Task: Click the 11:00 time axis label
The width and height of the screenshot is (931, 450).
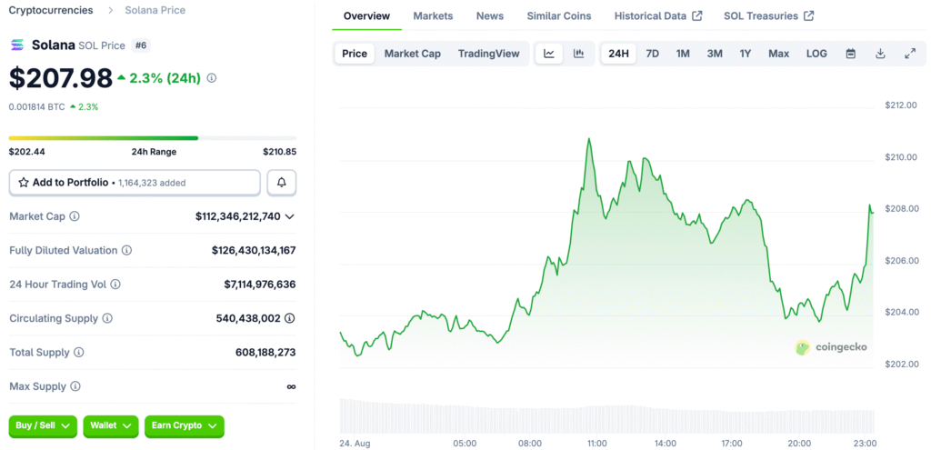Action: tap(596, 443)
